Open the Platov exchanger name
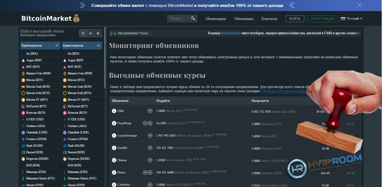This screenshot has height=187, width=382. (122, 173)
